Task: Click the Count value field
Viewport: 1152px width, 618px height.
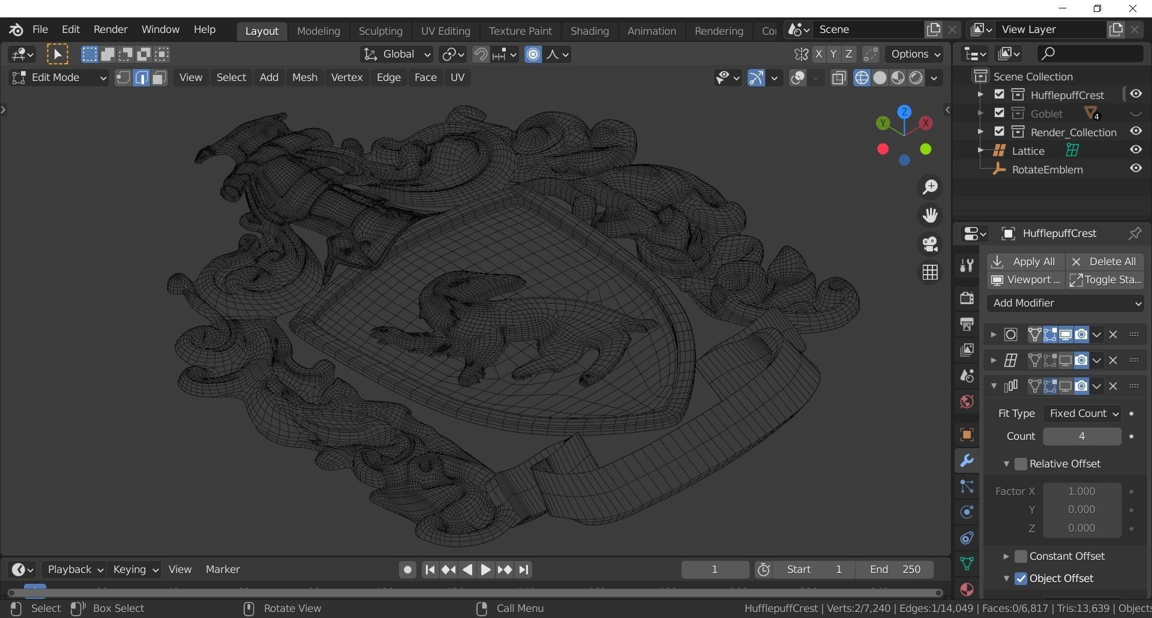Action: [1082, 437]
